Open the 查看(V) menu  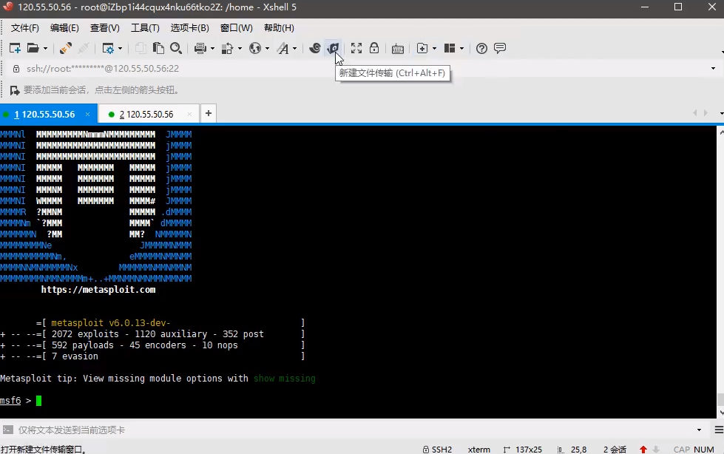coord(105,28)
